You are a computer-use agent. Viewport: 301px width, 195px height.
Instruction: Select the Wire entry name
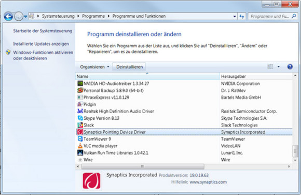tap(88, 160)
